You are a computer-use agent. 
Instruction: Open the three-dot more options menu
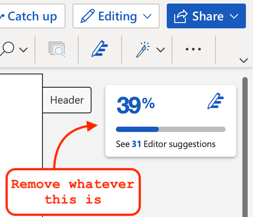pos(193,49)
